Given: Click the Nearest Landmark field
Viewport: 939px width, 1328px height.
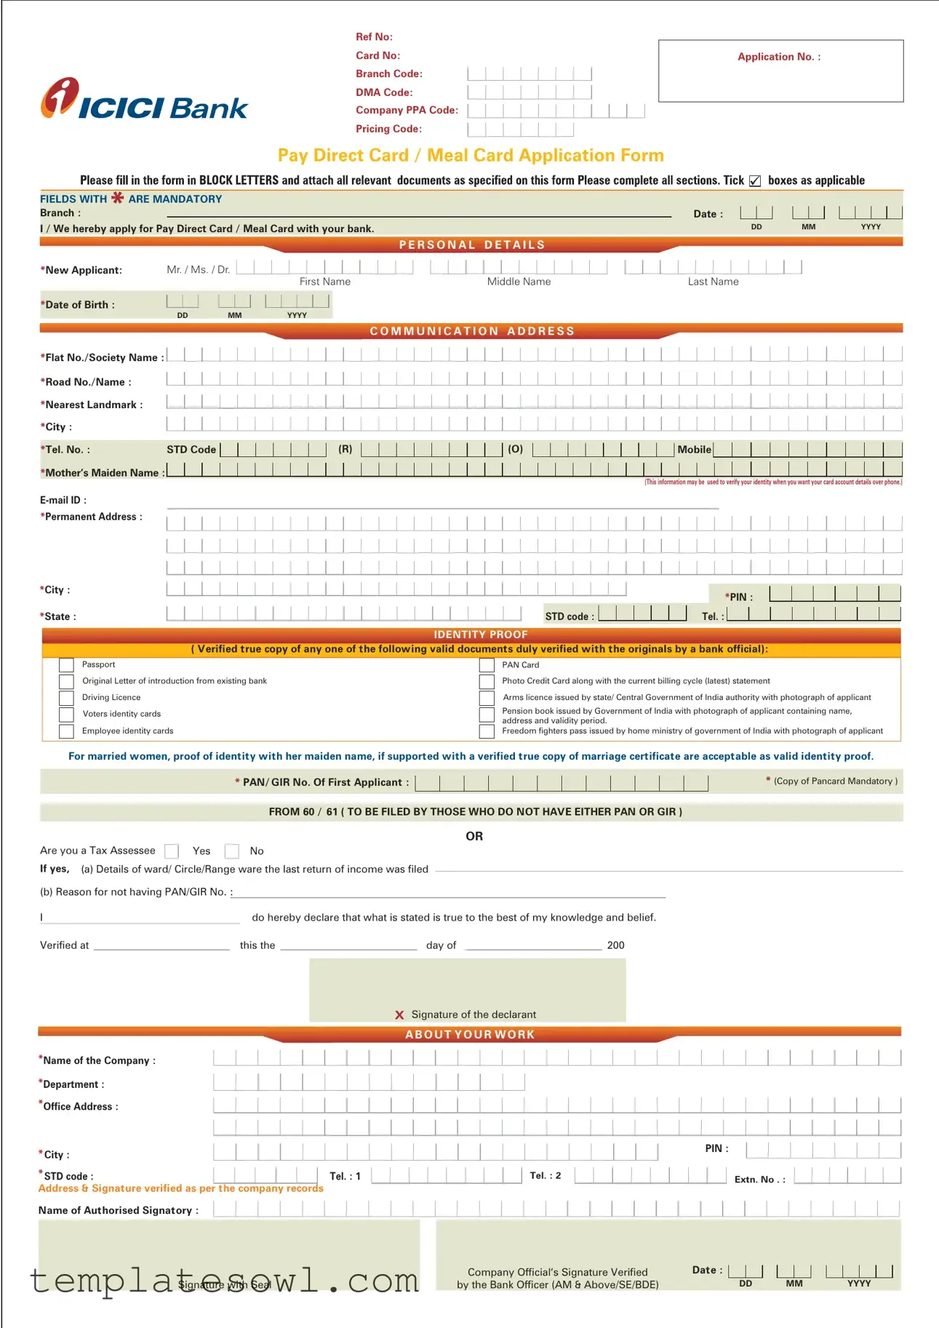Looking at the screenshot, I should coord(535,402).
